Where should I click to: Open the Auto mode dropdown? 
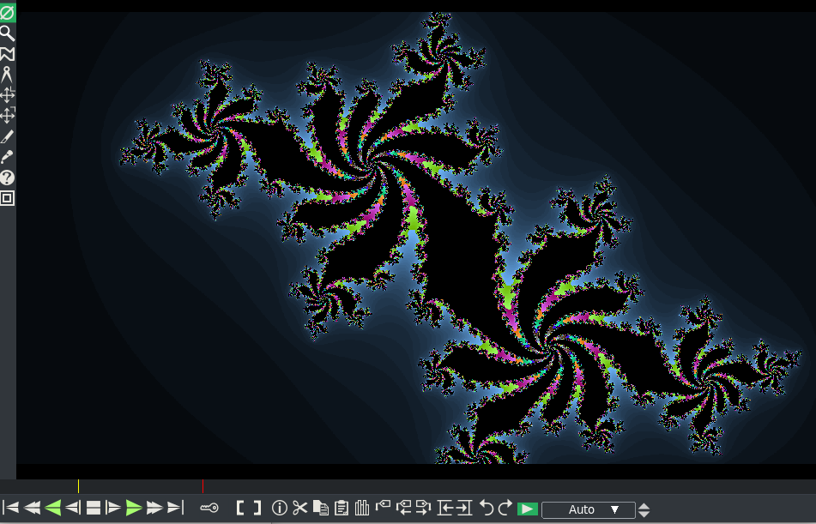pyautogui.click(x=588, y=509)
